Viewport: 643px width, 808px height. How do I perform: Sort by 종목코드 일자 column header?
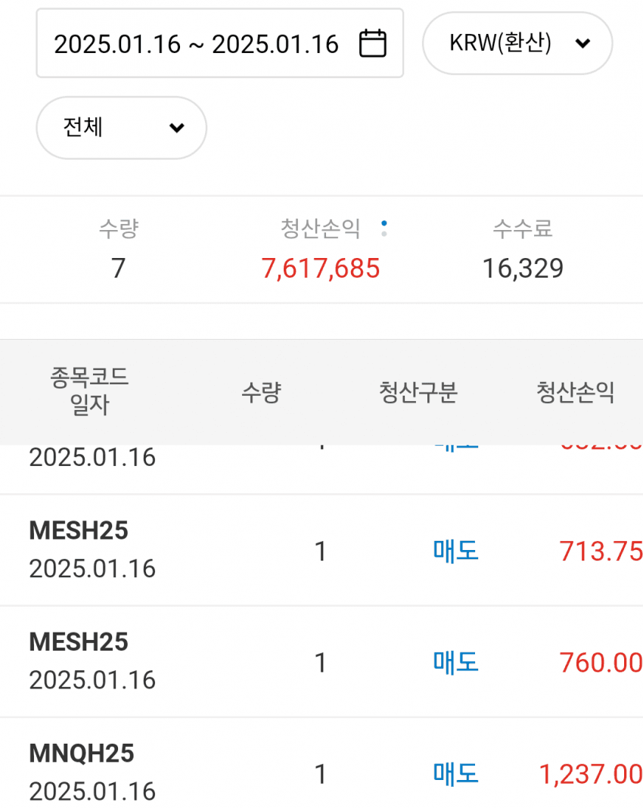tap(89, 391)
